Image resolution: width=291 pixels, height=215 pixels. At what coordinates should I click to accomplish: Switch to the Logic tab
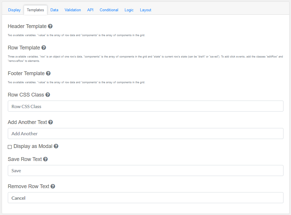point(129,10)
